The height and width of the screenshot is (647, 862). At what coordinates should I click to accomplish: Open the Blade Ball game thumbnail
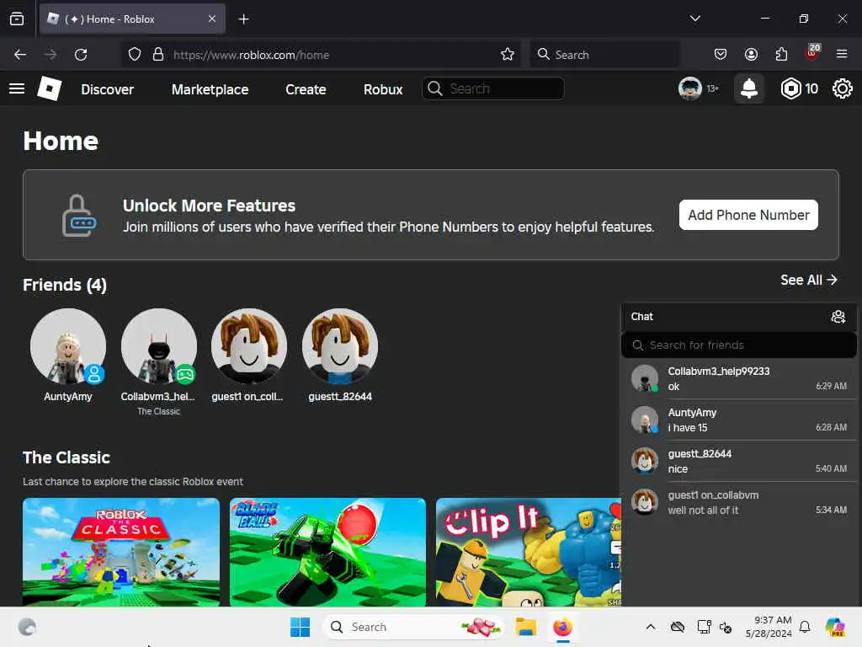[x=327, y=553]
